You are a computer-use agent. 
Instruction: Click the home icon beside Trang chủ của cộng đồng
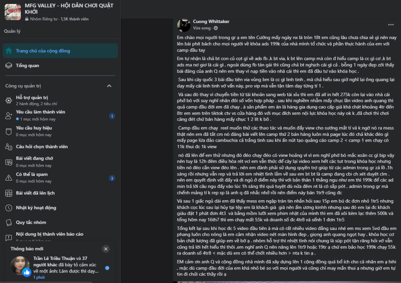9,51
